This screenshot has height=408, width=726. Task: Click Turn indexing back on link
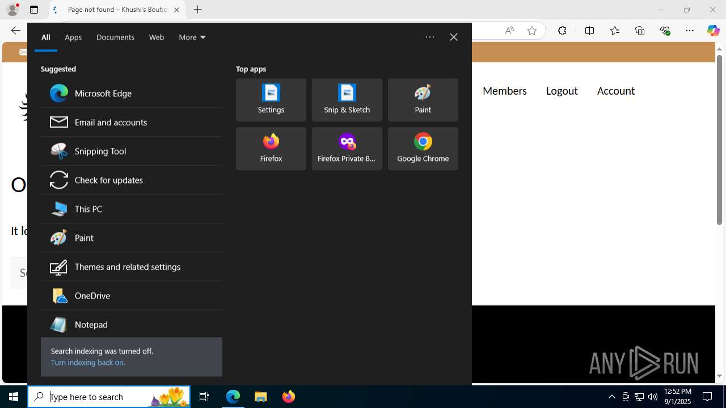pyautogui.click(x=88, y=362)
